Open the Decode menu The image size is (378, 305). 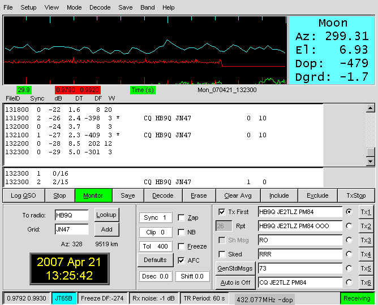(100, 8)
